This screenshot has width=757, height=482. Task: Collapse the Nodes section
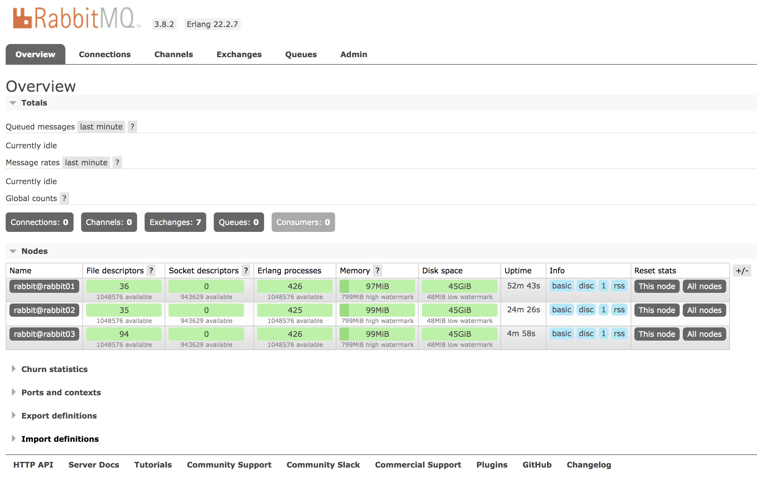(34, 251)
